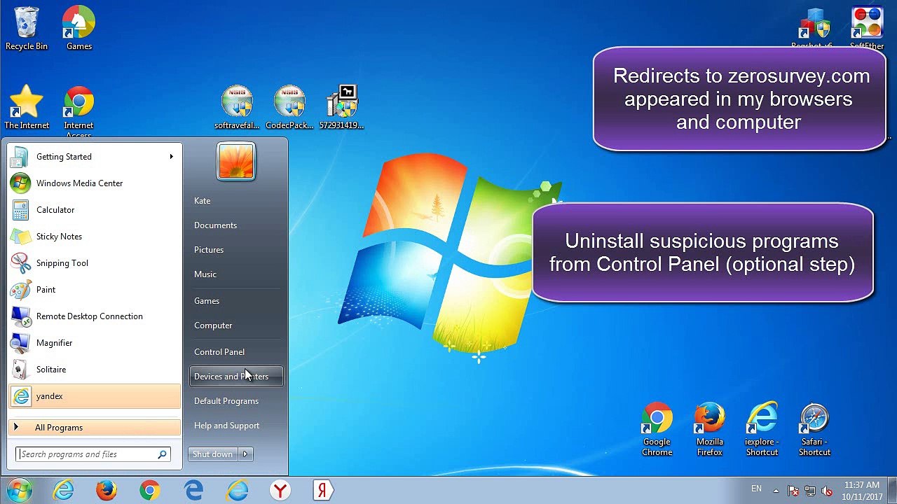Open Yandex Browser round Y taskbar icon
Viewport: 897px width, 504px height.
pos(280,490)
